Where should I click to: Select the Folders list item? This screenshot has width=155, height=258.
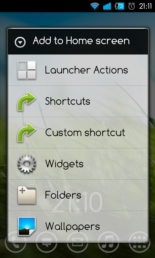[78, 195]
